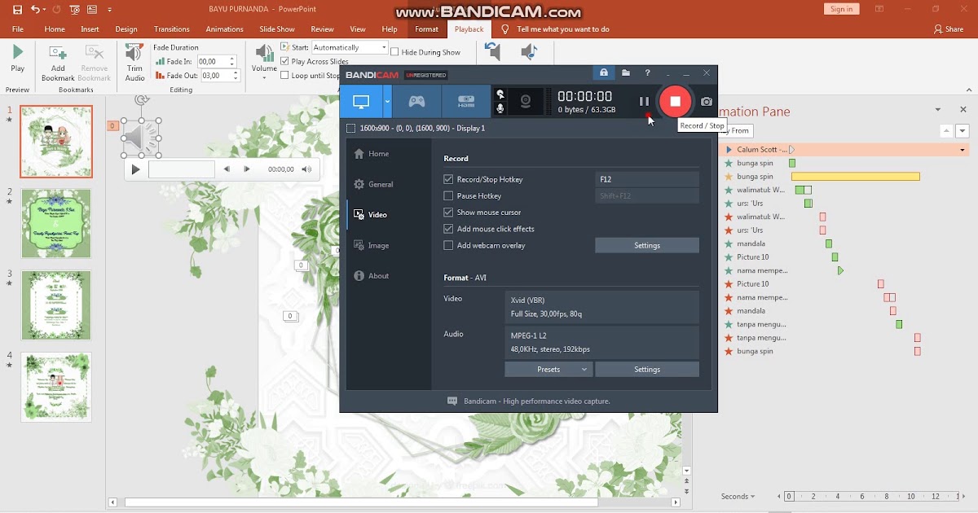Click Settings beside Add webcam overlay
This screenshot has height=513, width=978.
[647, 245]
